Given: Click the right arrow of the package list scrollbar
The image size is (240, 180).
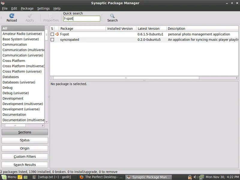Looking at the screenshot, I should coord(237,78).
